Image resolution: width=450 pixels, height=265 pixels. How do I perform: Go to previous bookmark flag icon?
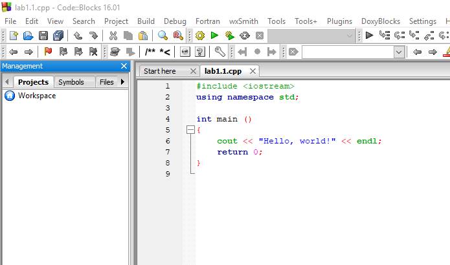click(x=63, y=52)
